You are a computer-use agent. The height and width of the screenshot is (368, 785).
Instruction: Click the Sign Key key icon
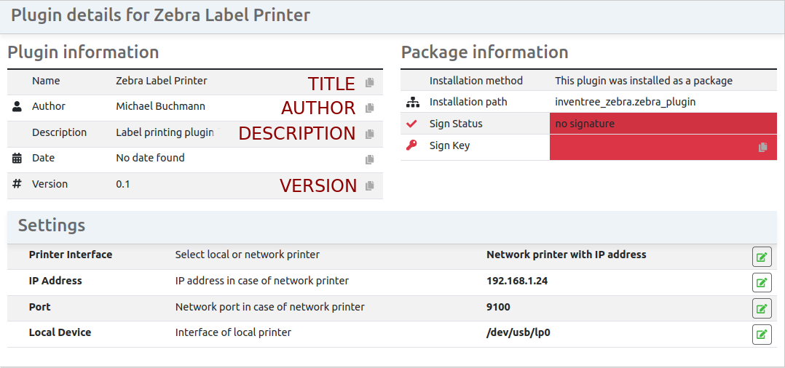[x=412, y=145]
